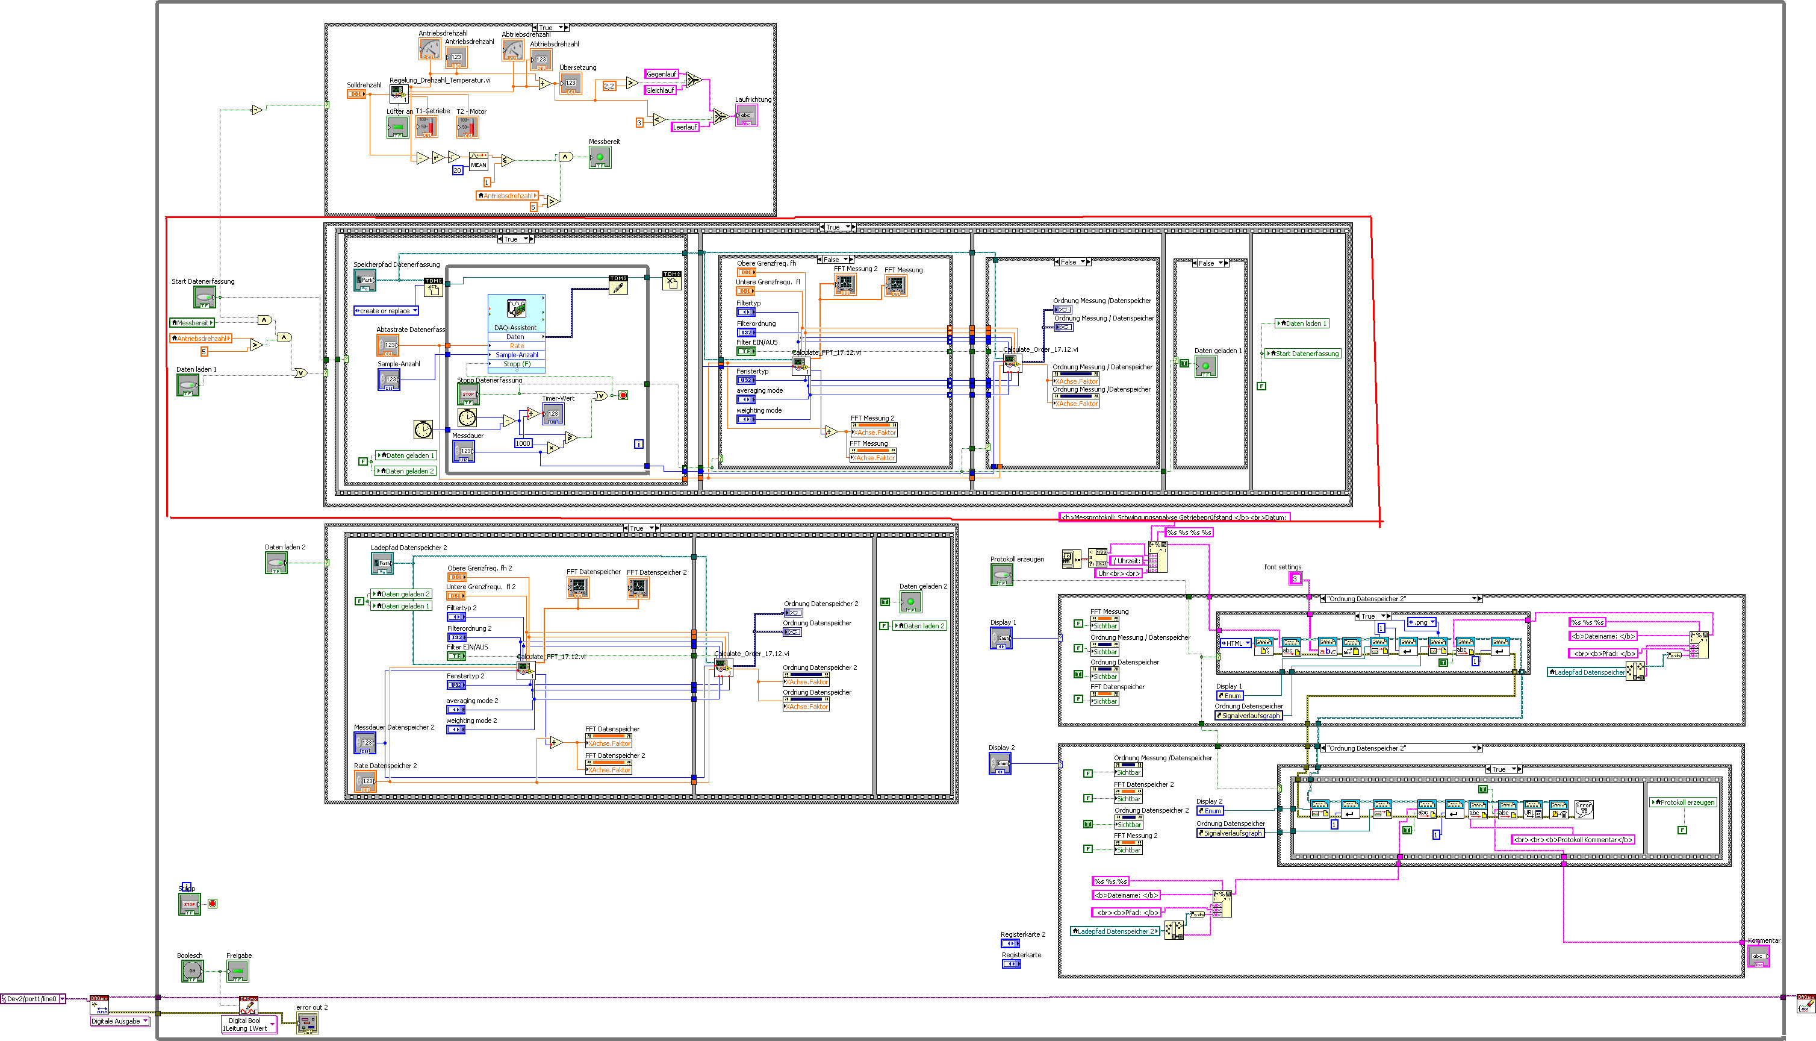Select the TDMS Write pencil node
This screenshot has height=1041, width=1816.
point(618,286)
